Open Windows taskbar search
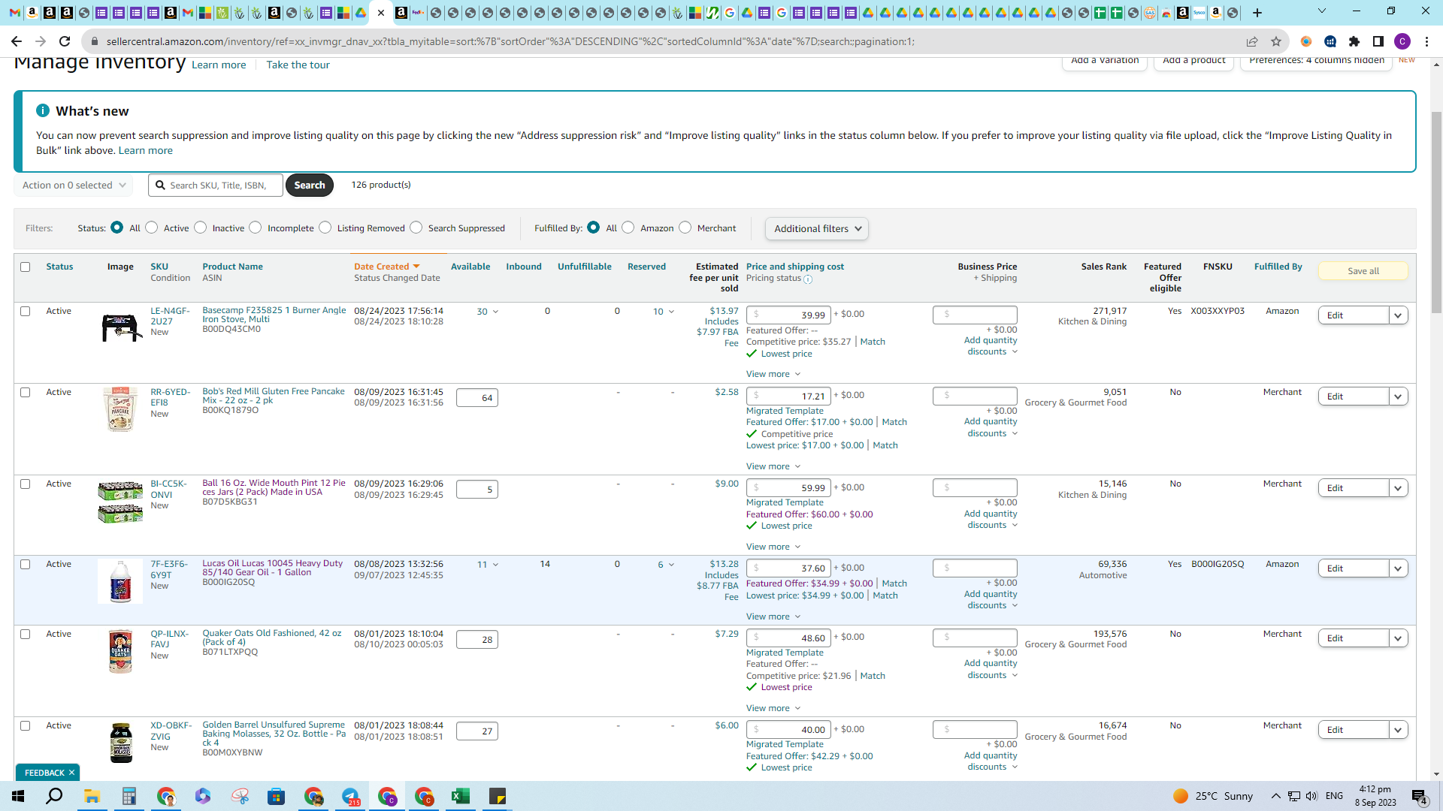The image size is (1443, 811). [x=54, y=796]
